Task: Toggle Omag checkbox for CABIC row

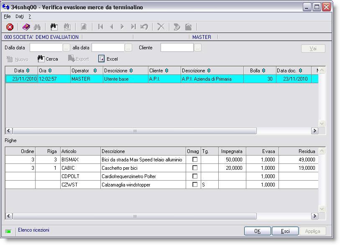Action: click(x=194, y=168)
